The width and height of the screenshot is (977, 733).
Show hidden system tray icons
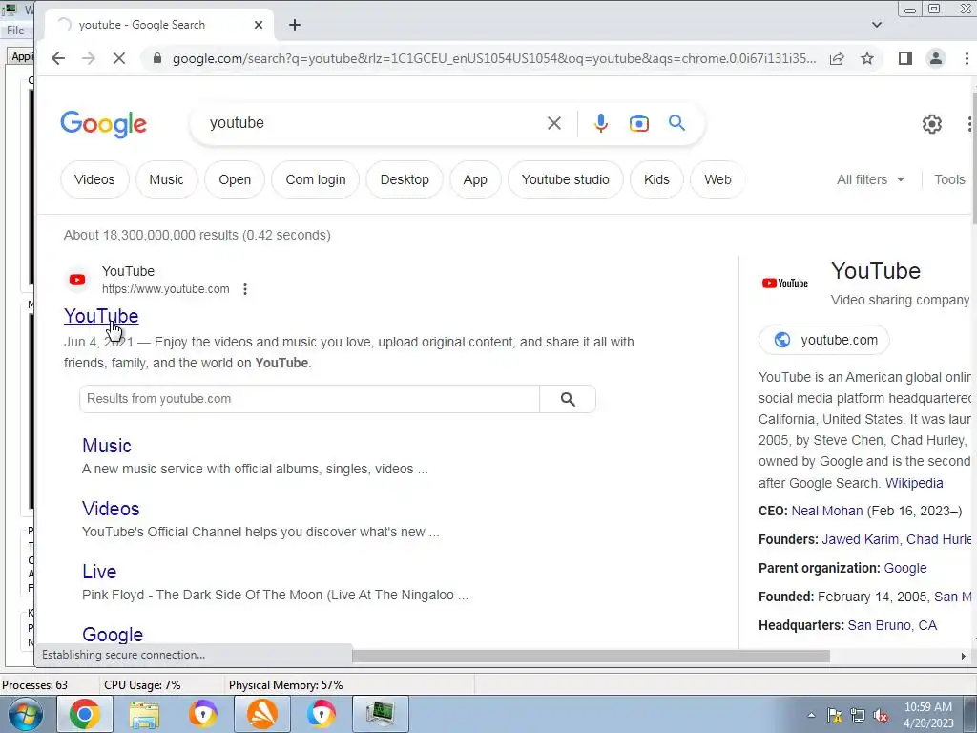click(811, 715)
